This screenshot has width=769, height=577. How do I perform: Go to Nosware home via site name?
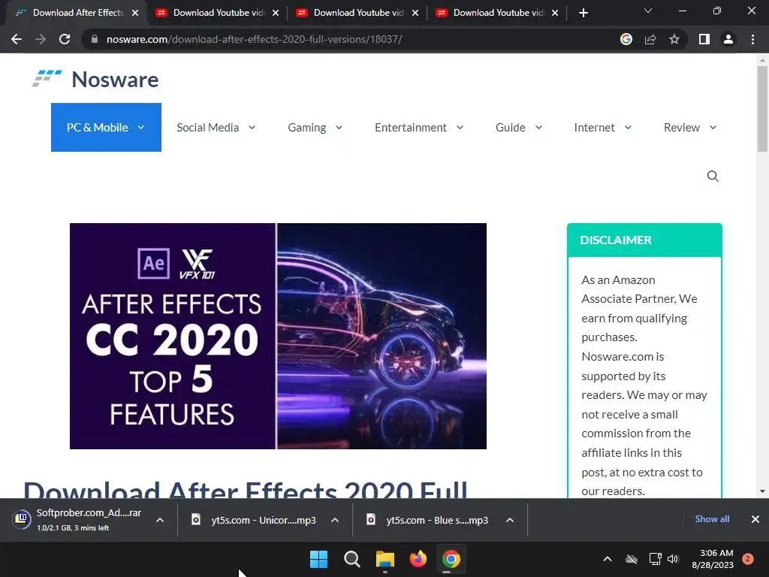click(115, 80)
